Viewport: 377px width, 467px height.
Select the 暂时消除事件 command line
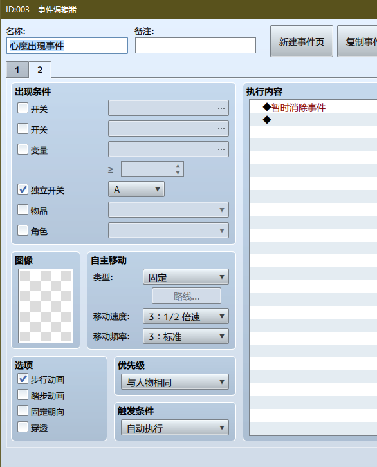tap(313, 108)
